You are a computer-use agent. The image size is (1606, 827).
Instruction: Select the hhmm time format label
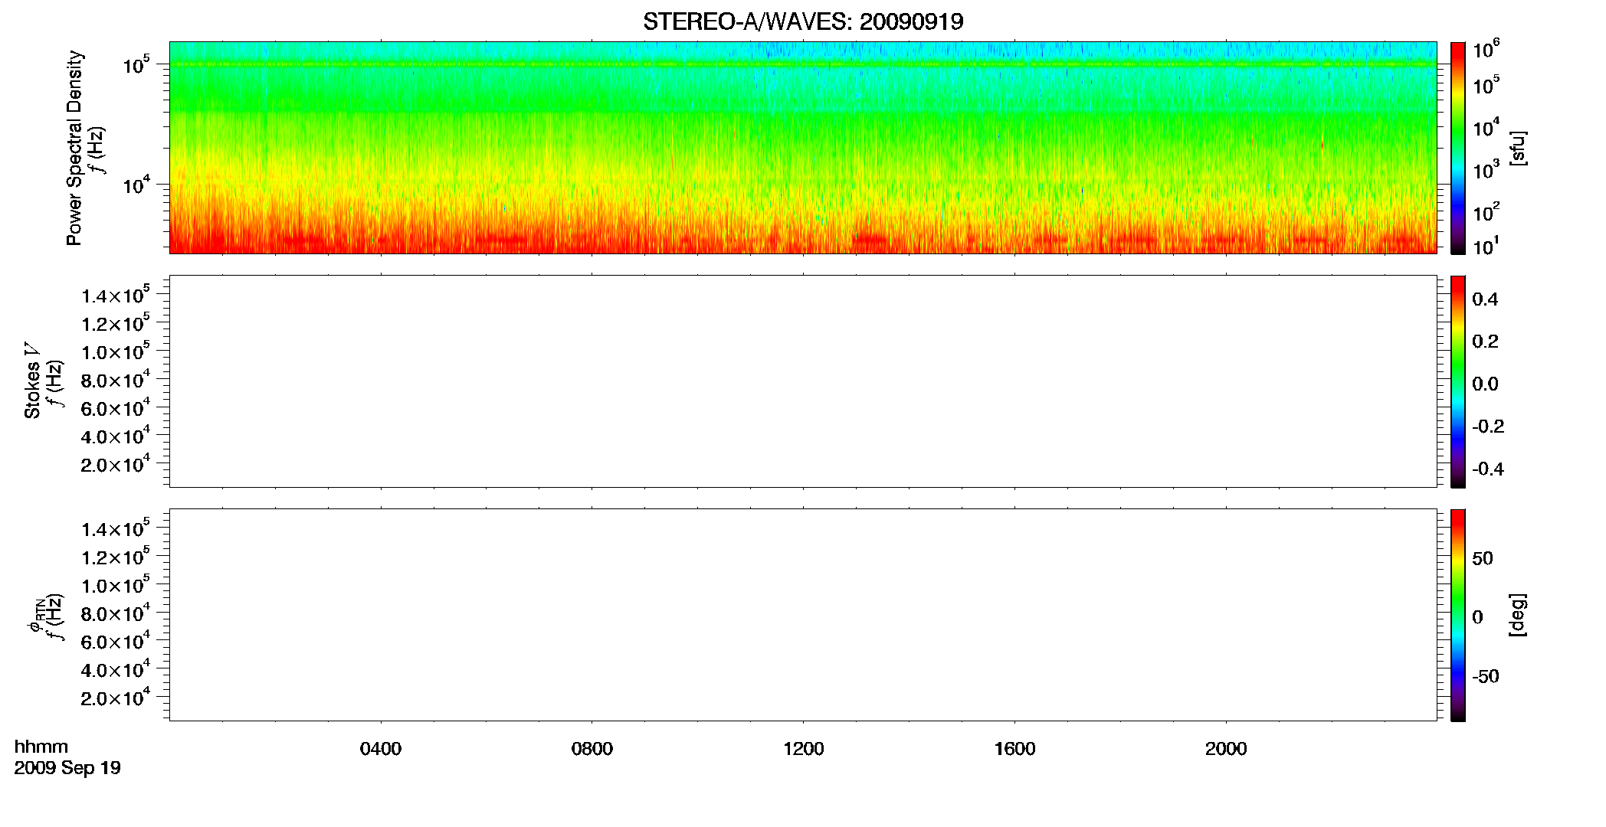[x=41, y=747]
